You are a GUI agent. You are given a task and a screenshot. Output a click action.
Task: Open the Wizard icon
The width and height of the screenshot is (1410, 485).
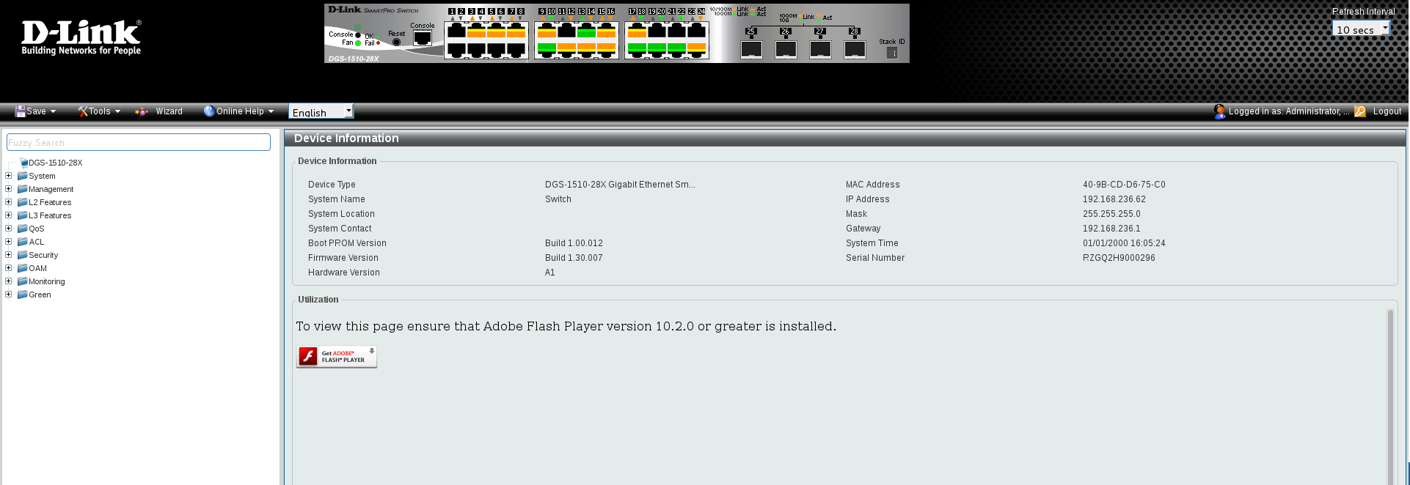pos(142,111)
